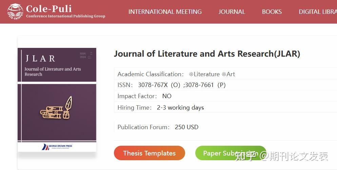The height and width of the screenshot is (170, 337).
Task: Open the BOOKS menu item
Action: pyautogui.click(x=272, y=11)
